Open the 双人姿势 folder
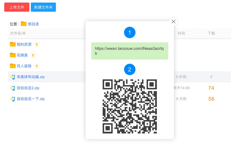The image size is (231, 143). tap(24, 66)
